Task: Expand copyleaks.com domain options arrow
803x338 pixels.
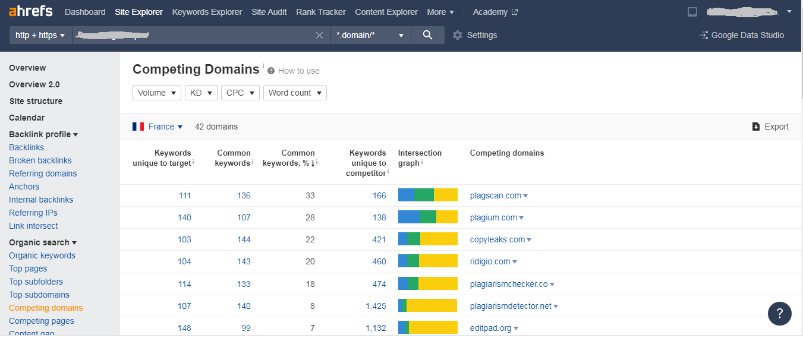Action: 529,240
